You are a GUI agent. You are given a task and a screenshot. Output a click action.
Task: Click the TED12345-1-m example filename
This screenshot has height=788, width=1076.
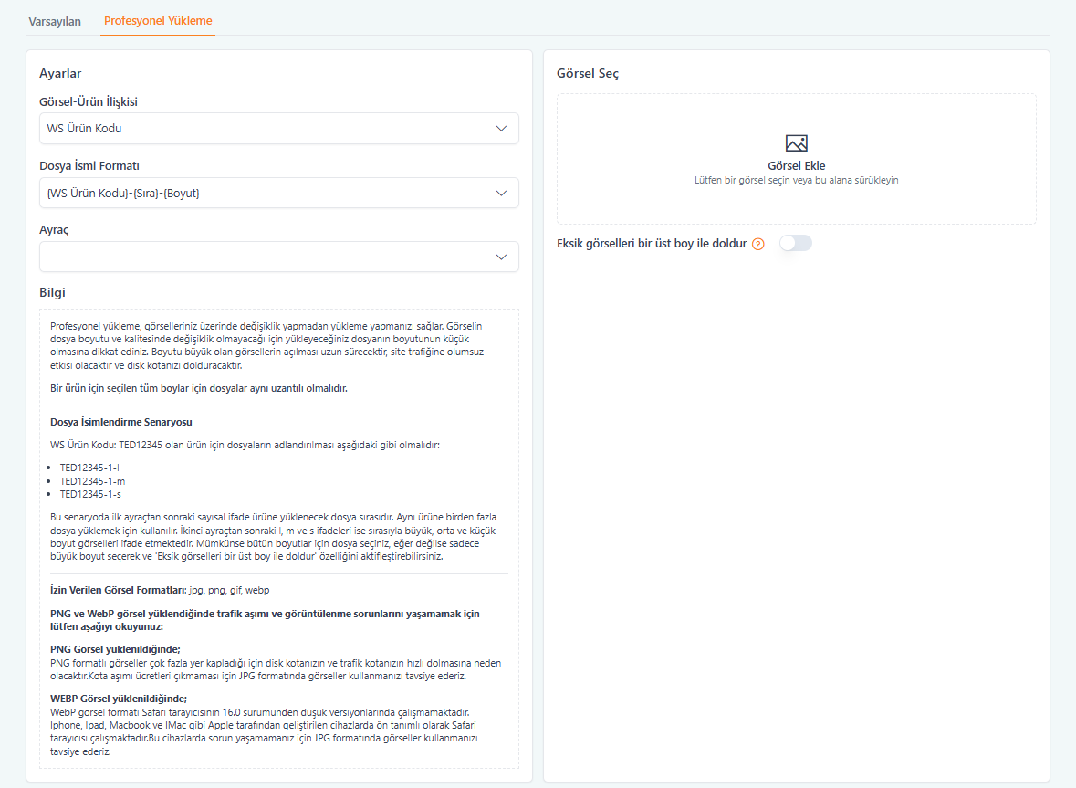click(x=92, y=480)
